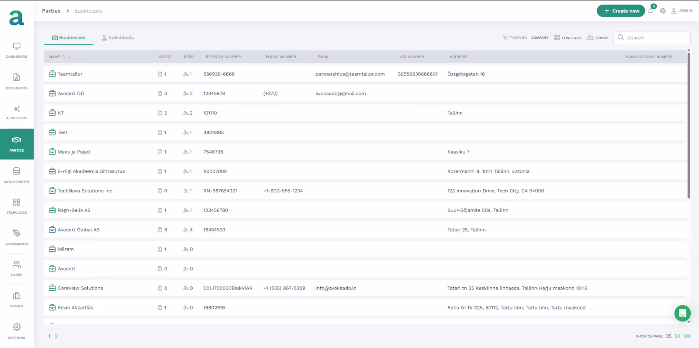Click partnerships@teamtailor.com email cell
This screenshot has height=348, width=699.
(x=350, y=74)
